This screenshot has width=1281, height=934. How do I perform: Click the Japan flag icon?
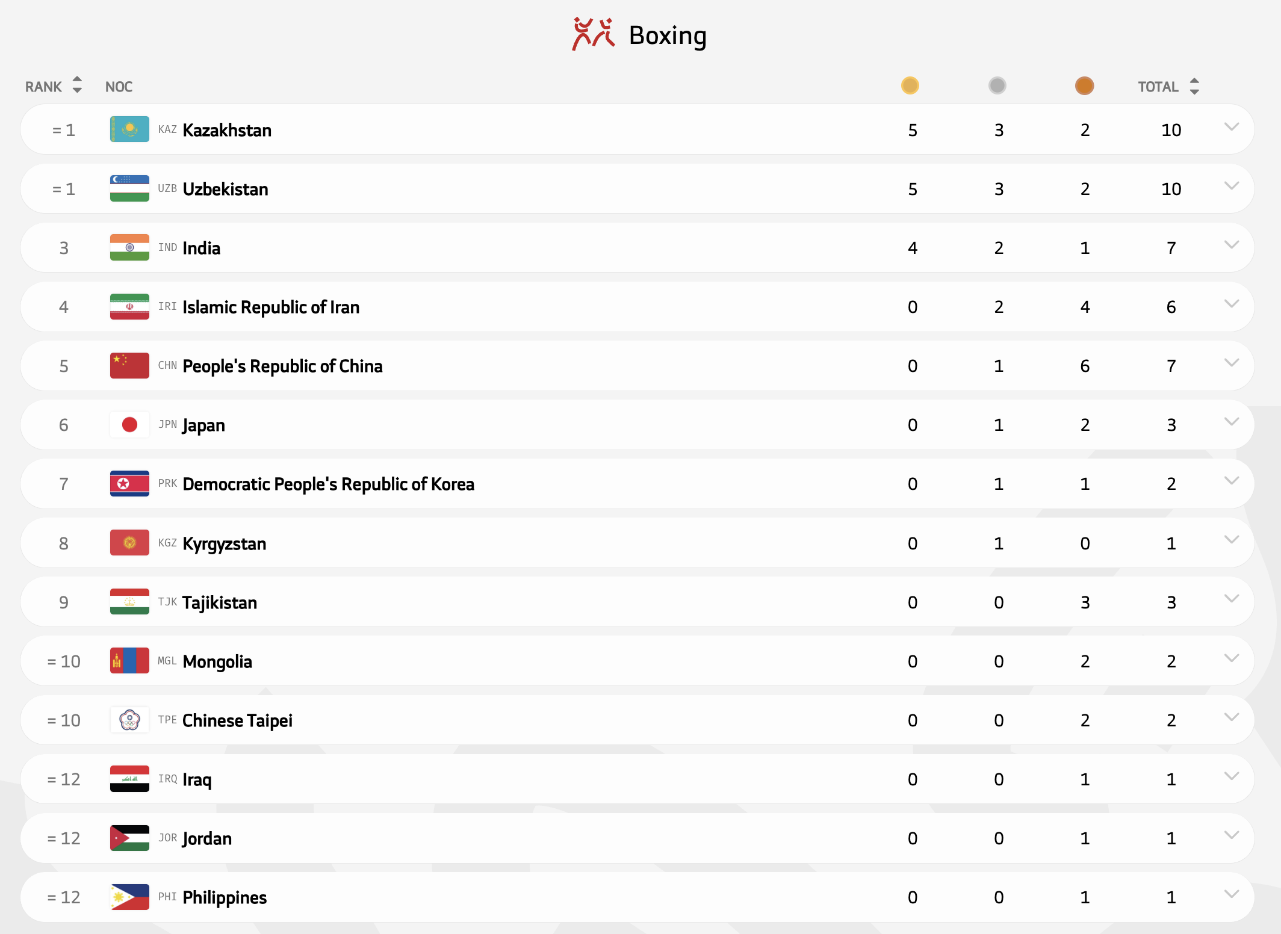tap(129, 425)
